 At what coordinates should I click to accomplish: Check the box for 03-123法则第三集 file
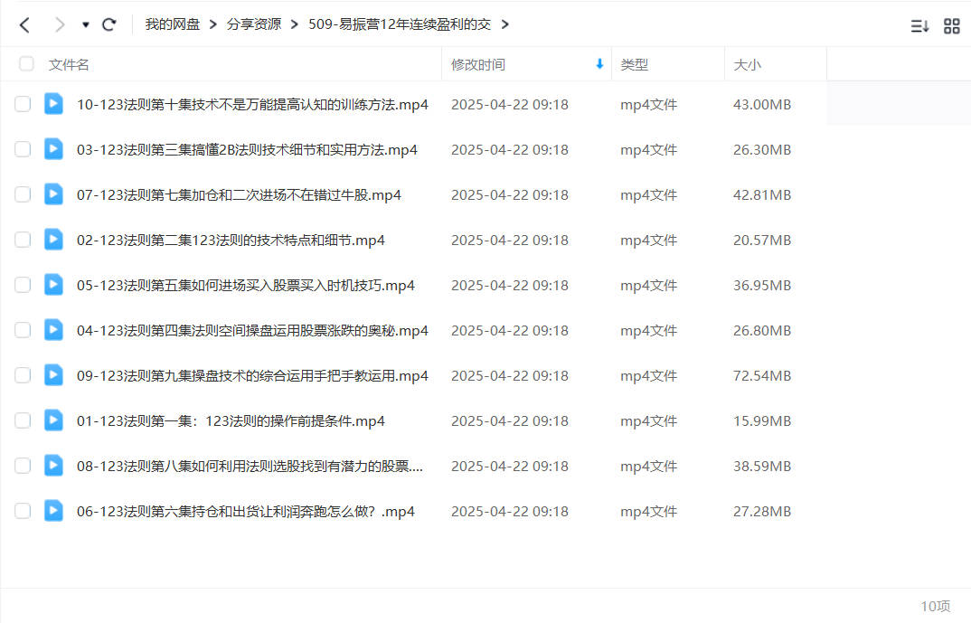tap(23, 149)
